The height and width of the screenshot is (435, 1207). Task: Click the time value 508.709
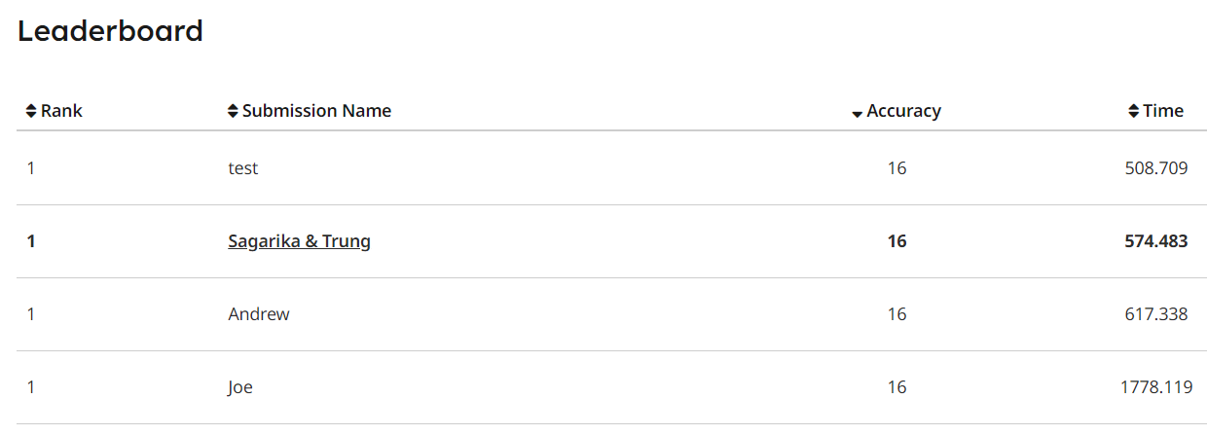click(1156, 168)
